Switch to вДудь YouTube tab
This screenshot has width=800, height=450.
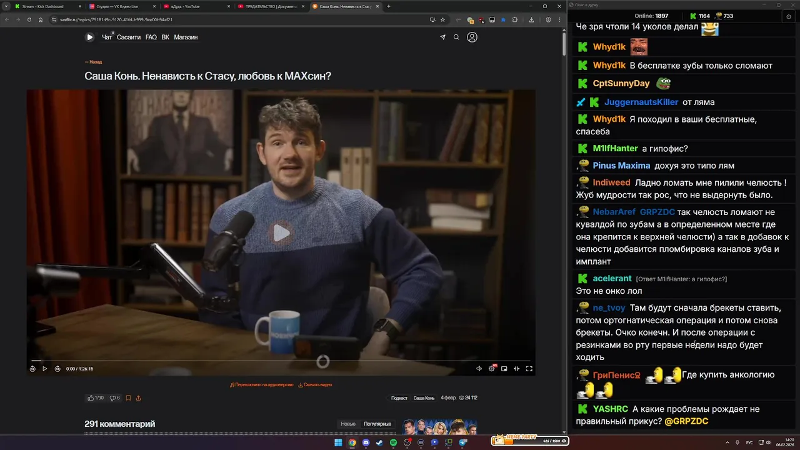(x=196, y=6)
